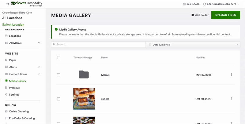Open kebab menu for sliders image
This screenshot has height=124, width=245.
pos(231,99)
